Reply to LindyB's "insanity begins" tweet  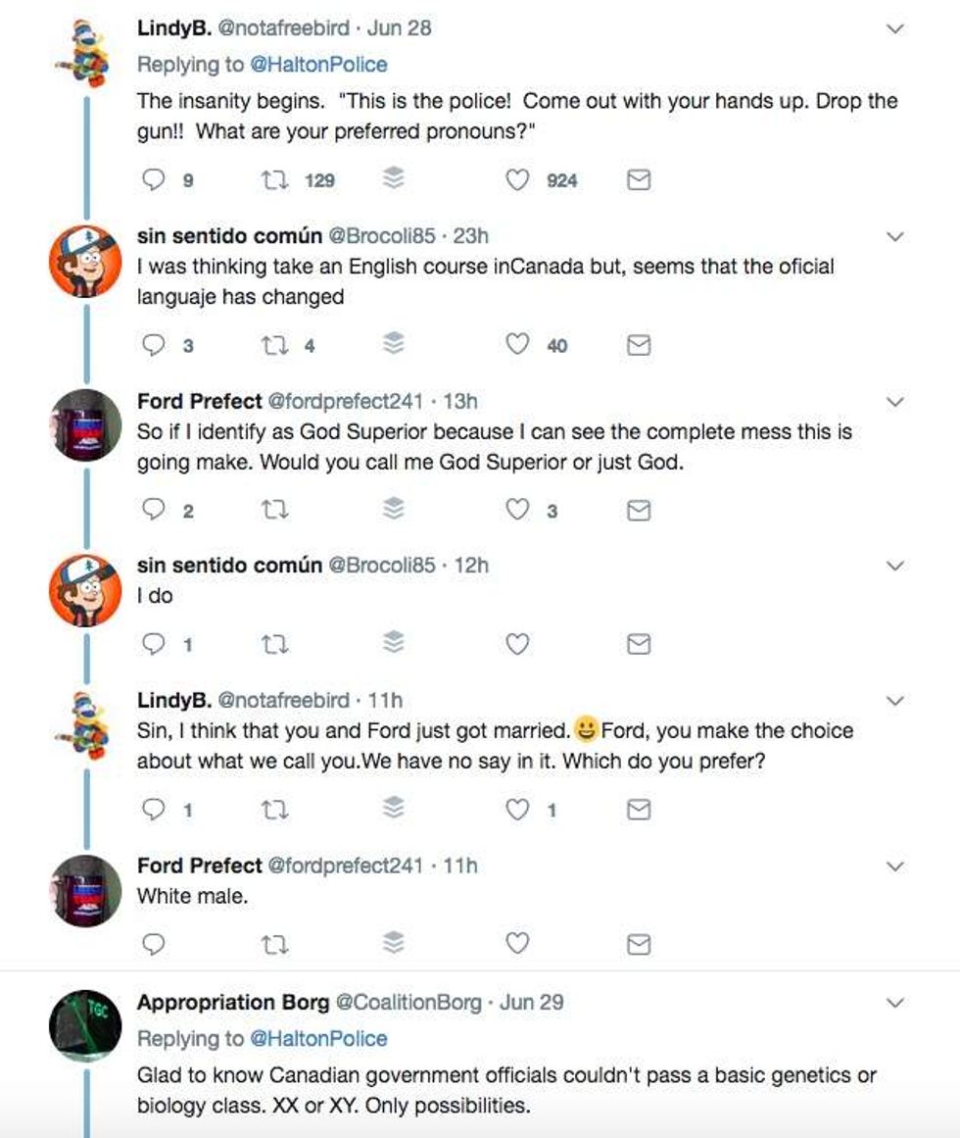pos(154,180)
